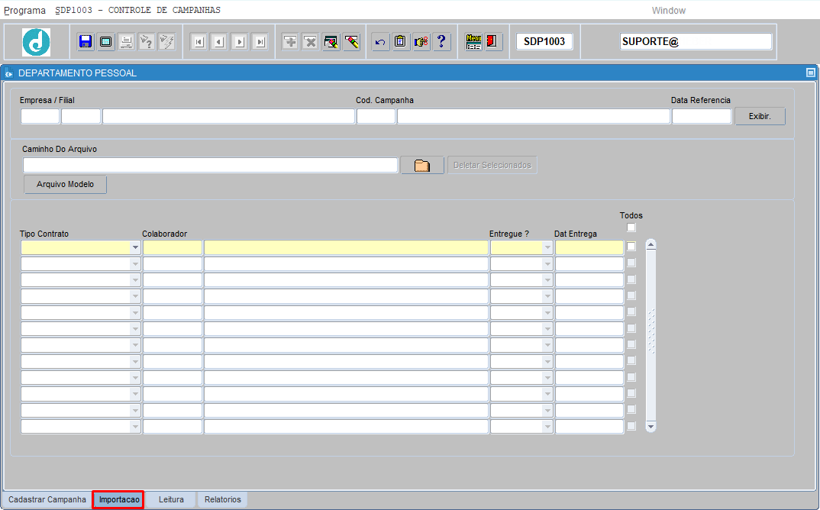The height and width of the screenshot is (510, 820).
Task: Tick the checkbox on the last grid row
Action: (x=631, y=426)
